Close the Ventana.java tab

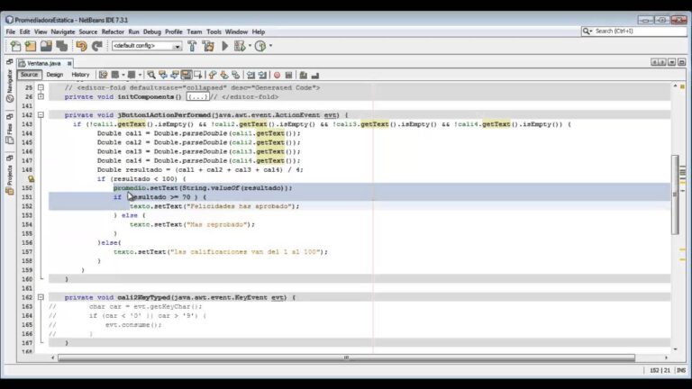click(x=69, y=64)
